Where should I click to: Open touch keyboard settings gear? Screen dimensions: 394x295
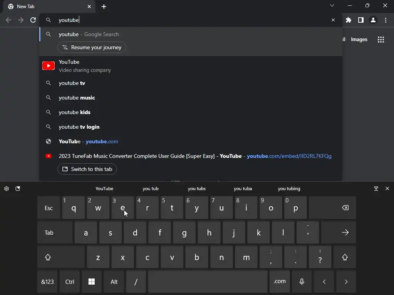(x=7, y=189)
